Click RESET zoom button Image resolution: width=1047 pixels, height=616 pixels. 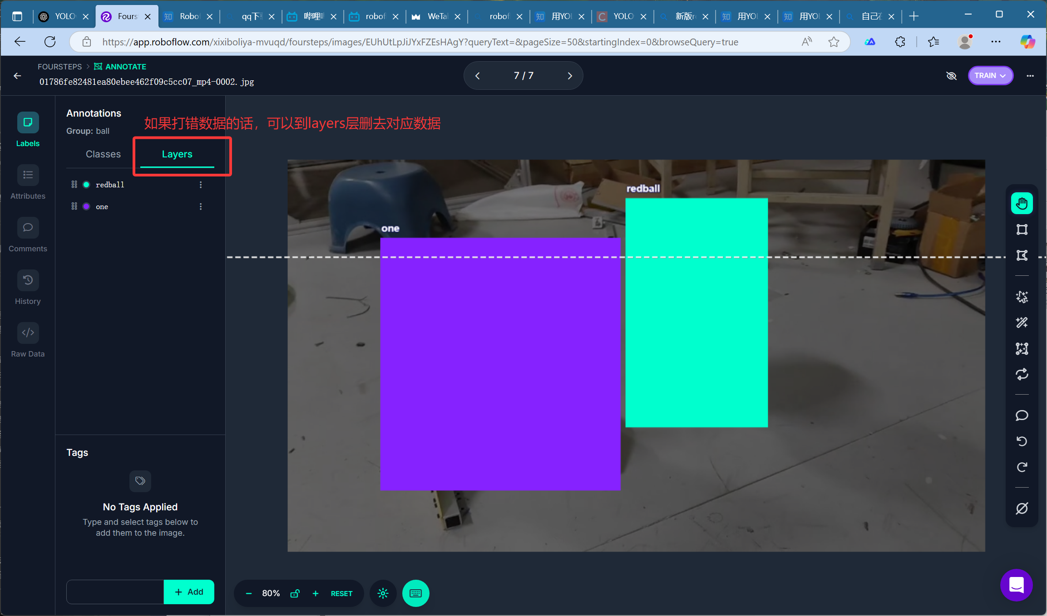click(x=341, y=593)
